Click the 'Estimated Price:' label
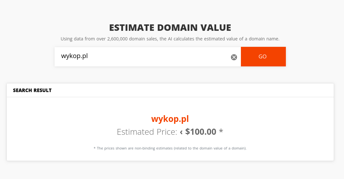Viewport: 344px width, 179px height. 147,132
